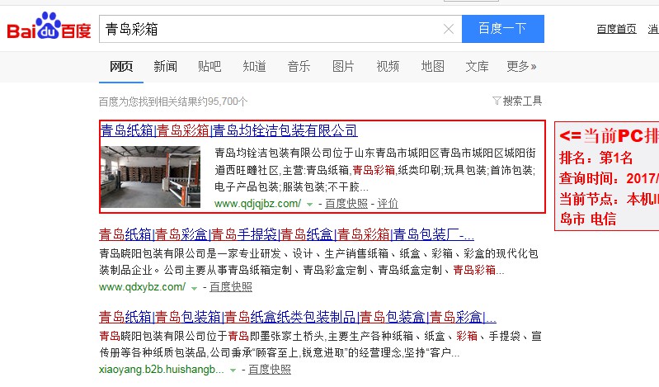Switch to the 图片 tab

pyautogui.click(x=343, y=66)
